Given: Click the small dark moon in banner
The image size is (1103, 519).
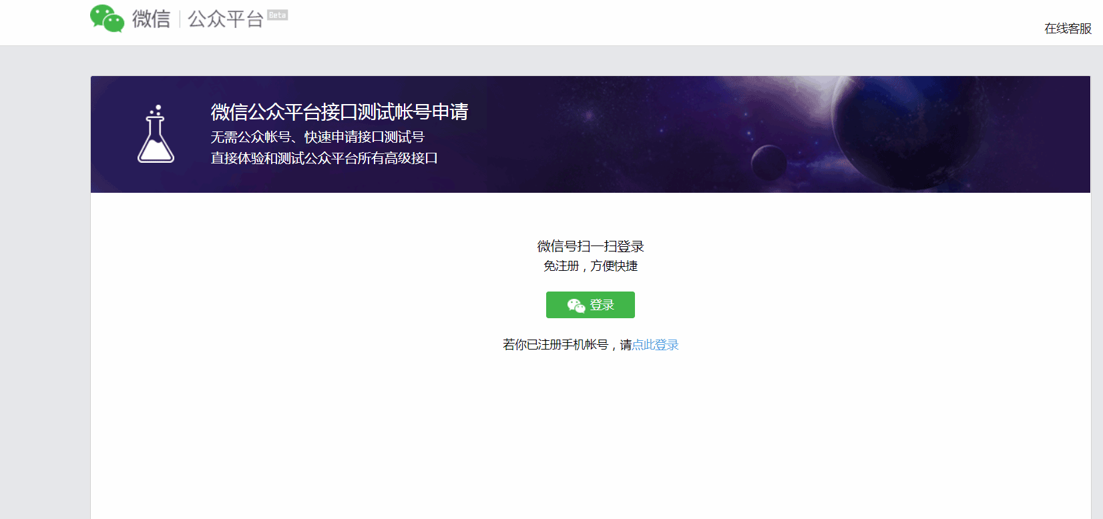Looking at the screenshot, I should 768,161.
